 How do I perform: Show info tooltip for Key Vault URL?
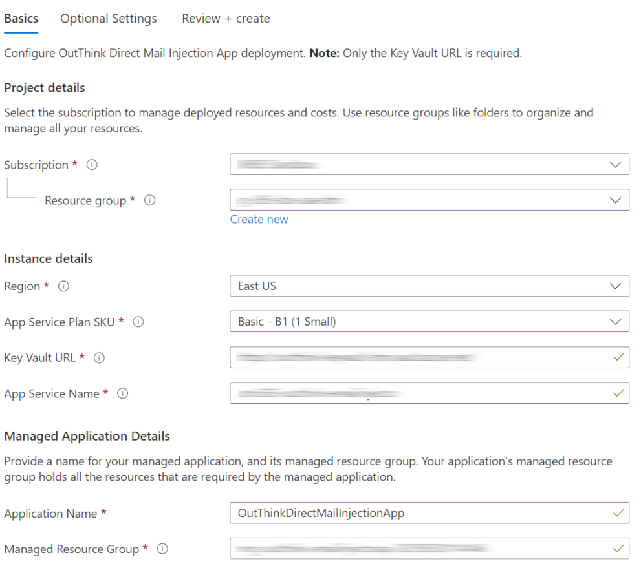(99, 358)
